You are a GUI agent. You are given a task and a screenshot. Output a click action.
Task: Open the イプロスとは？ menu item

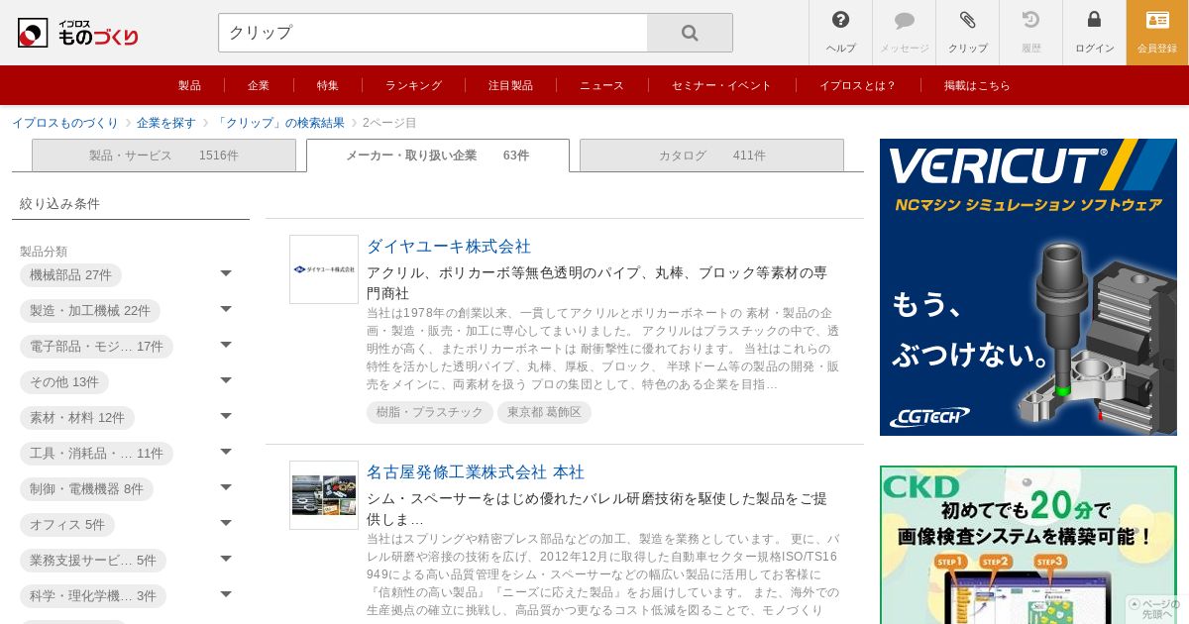857,85
